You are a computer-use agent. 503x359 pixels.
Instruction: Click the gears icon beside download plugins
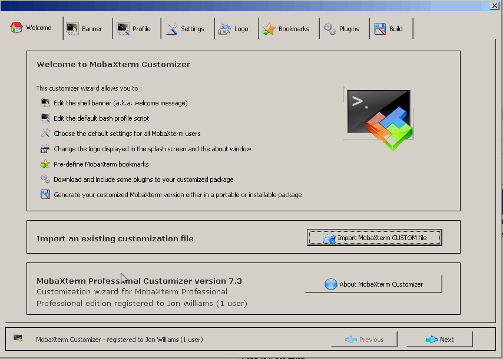pos(45,179)
